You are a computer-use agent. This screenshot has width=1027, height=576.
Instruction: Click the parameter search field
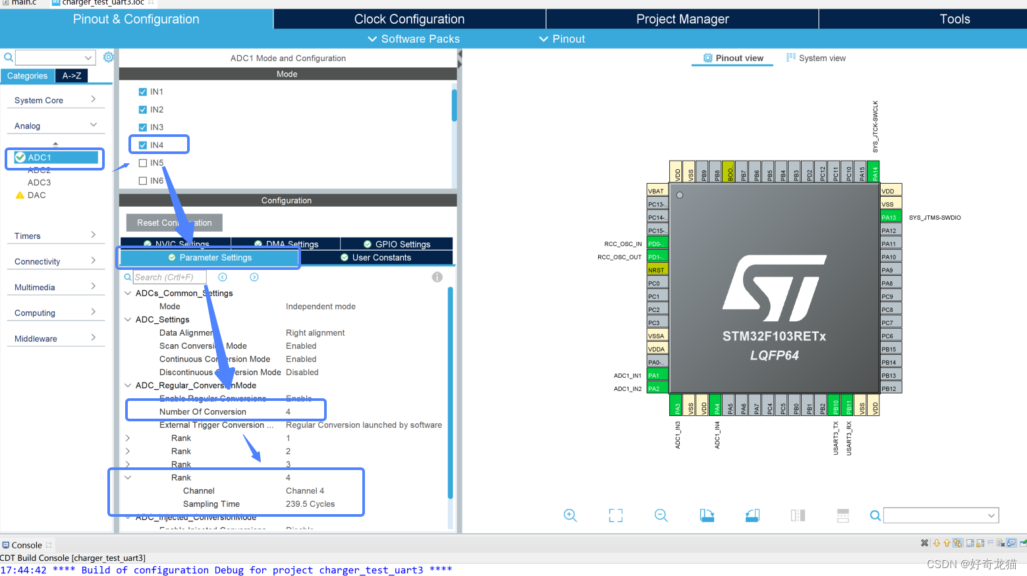[169, 277]
